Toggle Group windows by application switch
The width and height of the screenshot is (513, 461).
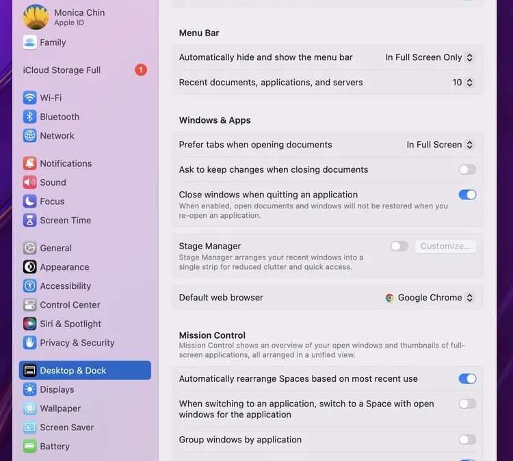pos(467,440)
